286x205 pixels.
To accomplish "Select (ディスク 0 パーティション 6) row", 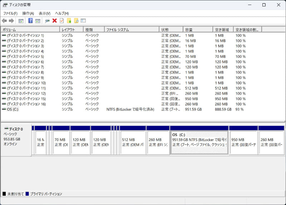I will point(130,62).
